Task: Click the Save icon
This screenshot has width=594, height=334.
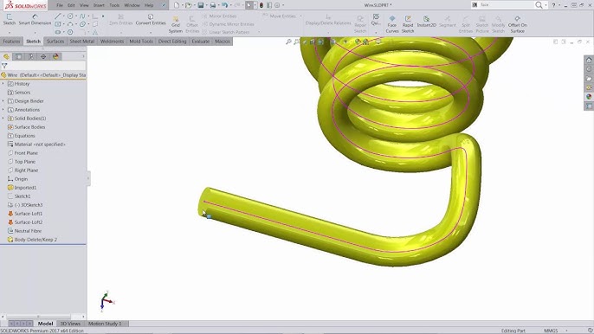Action: click(201, 5)
